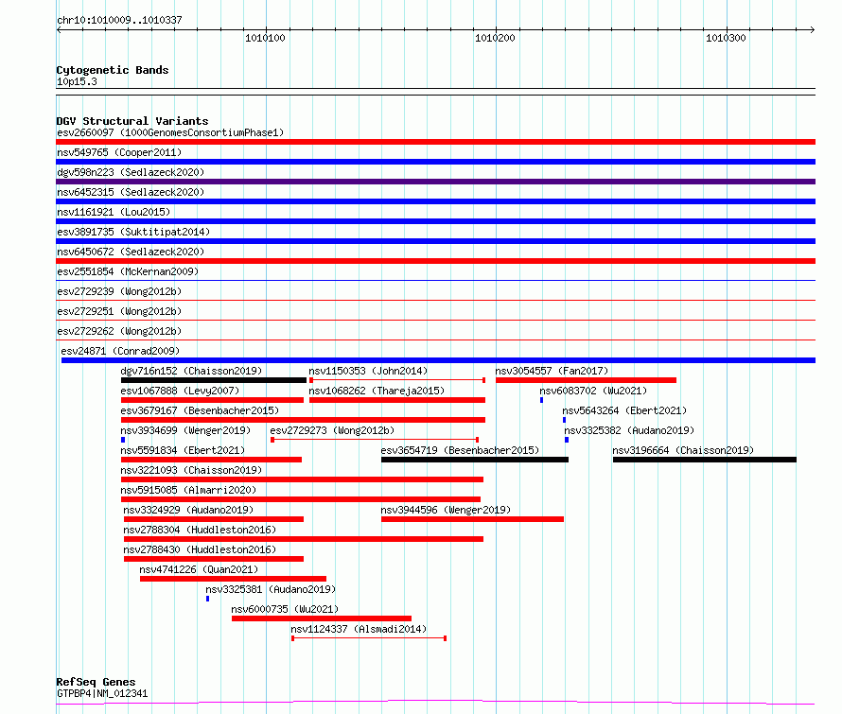Image resolution: width=842 pixels, height=714 pixels.
Task: Select nsv3944596 Wenger2019 label
Action: tap(446, 510)
